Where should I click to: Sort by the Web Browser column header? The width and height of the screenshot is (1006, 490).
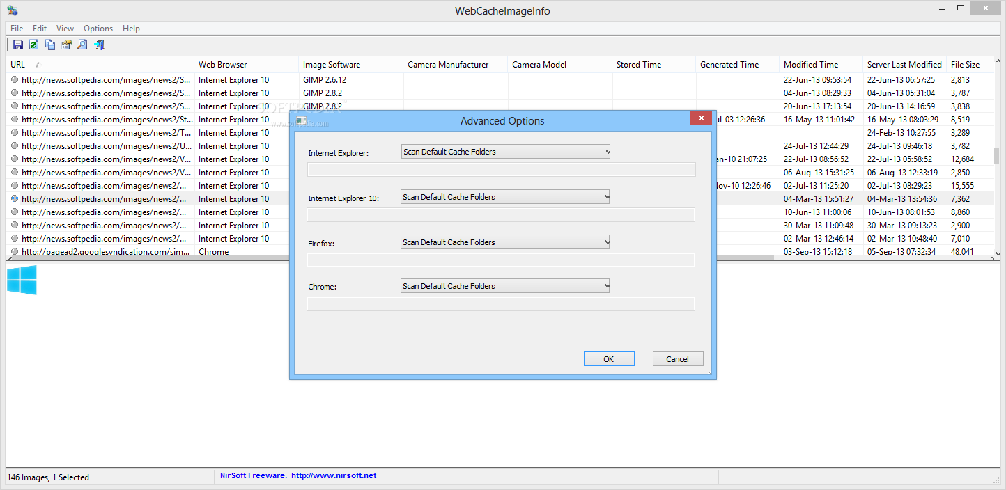[247, 65]
